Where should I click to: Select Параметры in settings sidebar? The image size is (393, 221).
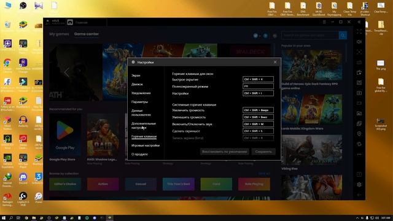tap(139, 102)
